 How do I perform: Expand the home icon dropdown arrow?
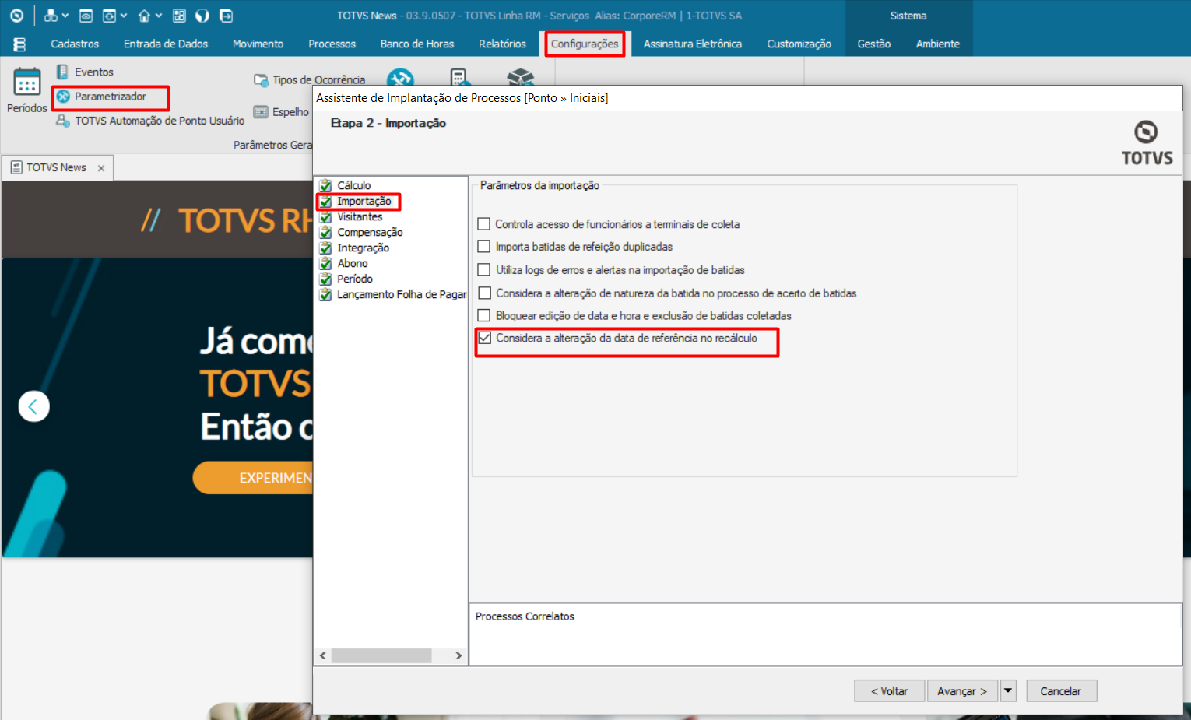[159, 16]
